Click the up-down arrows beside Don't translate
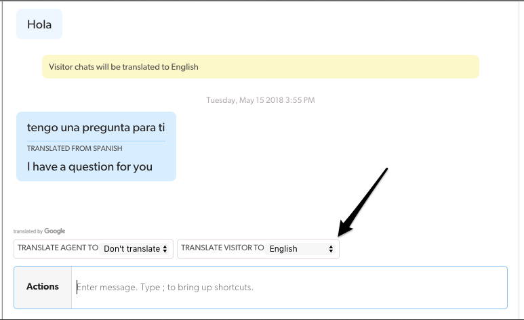Image resolution: width=524 pixels, height=320 pixels. [x=165, y=249]
